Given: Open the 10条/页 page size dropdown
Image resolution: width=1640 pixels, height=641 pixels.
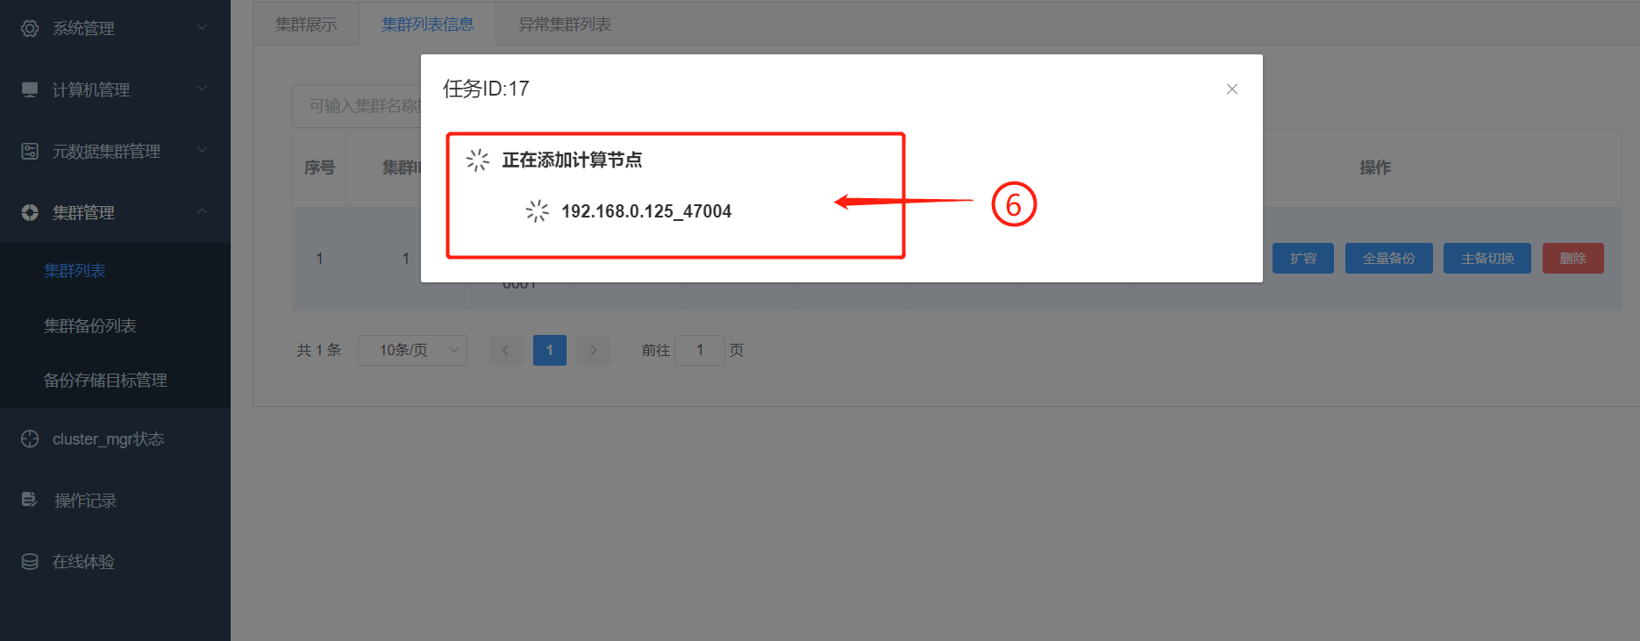Looking at the screenshot, I should [412, 350].
